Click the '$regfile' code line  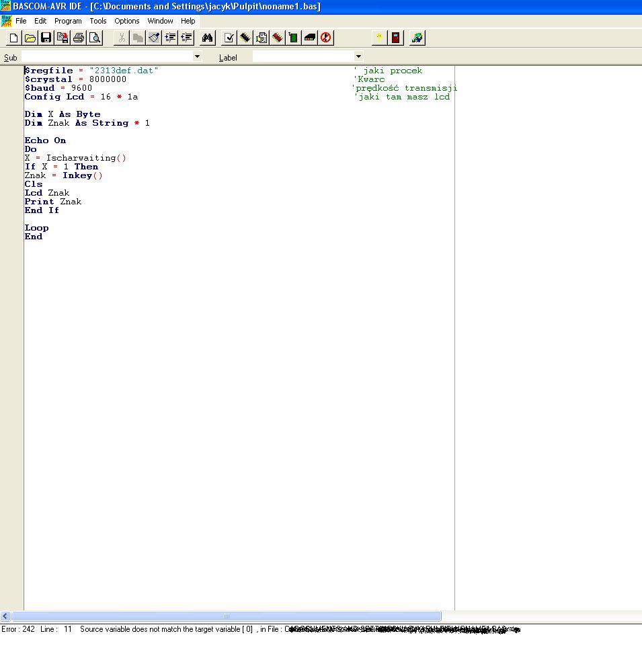(x=91, y=71)
